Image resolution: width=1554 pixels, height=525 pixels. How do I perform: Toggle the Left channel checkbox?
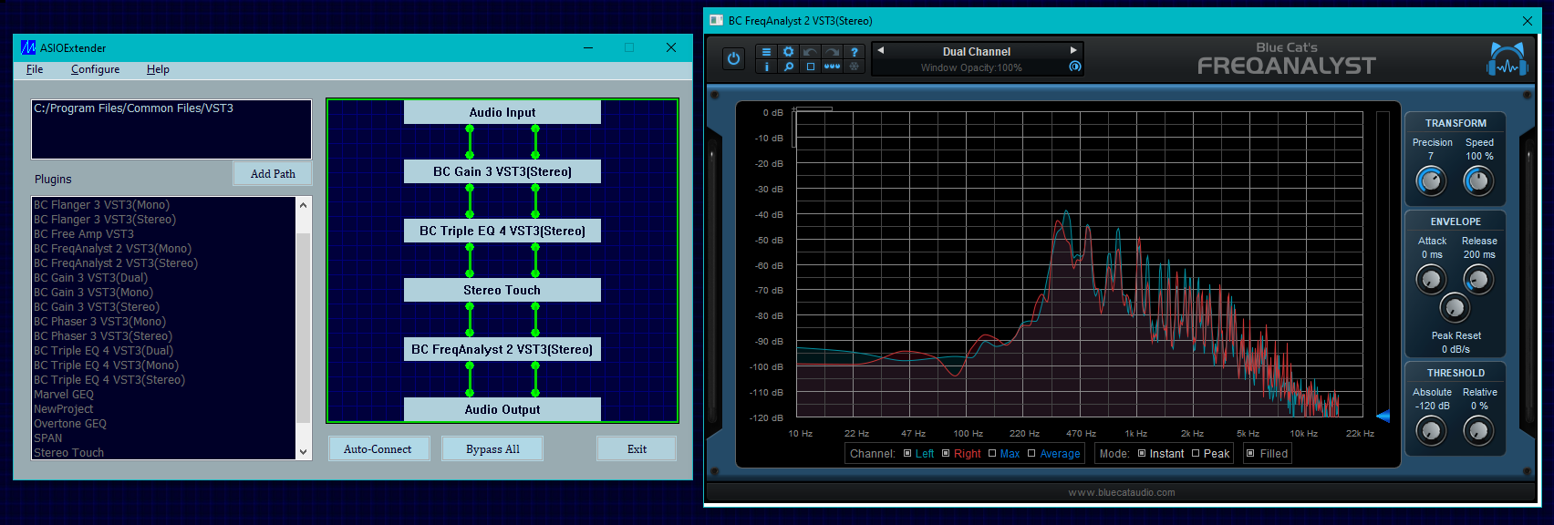(907, 453)
